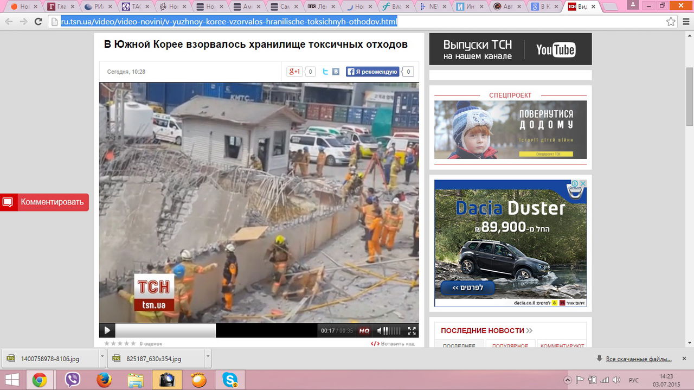Open downloaded file 1400758978-8106.jpg

50,359
